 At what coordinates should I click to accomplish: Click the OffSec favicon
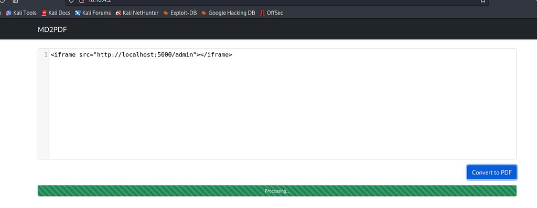pos(262,13)
